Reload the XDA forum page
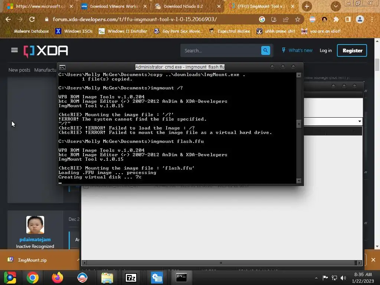Screen dimensions: 380x285 pyautogui.click(x=32, y=19)
